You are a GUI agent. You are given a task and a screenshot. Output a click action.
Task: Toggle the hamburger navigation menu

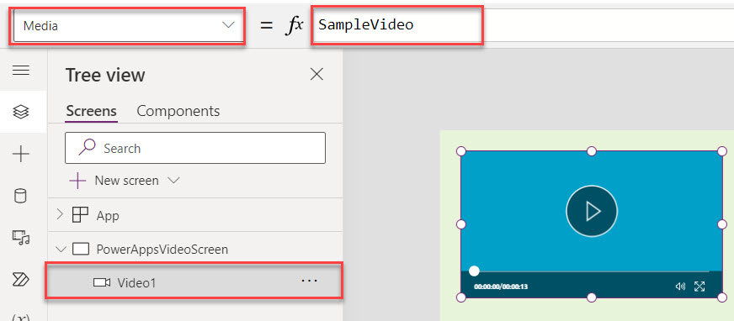click(x=21, y=71)
